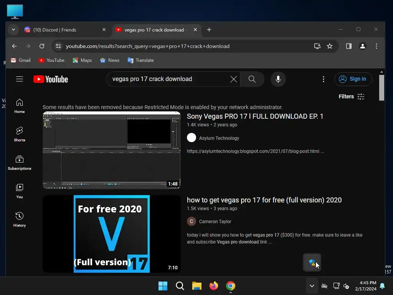The height and width of the screenshot is (295, 393).
Task: Open Chrome's three-dot menu
Action: pos(376,46)
